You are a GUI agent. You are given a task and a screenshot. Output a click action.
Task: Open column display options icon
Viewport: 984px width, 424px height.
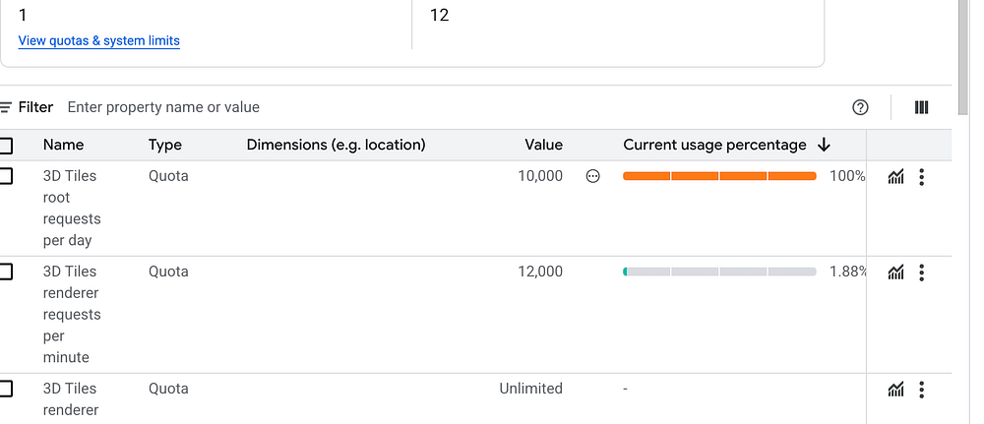pos(921,107)
